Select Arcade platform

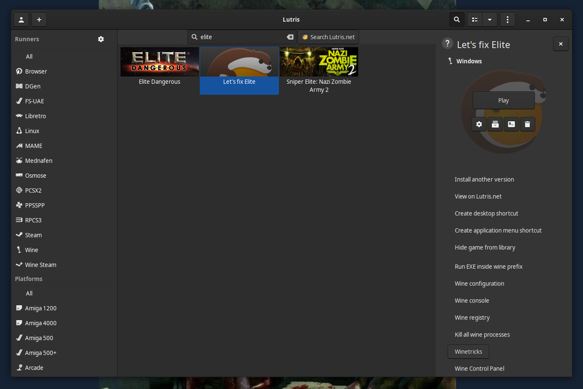click(64, 368)
